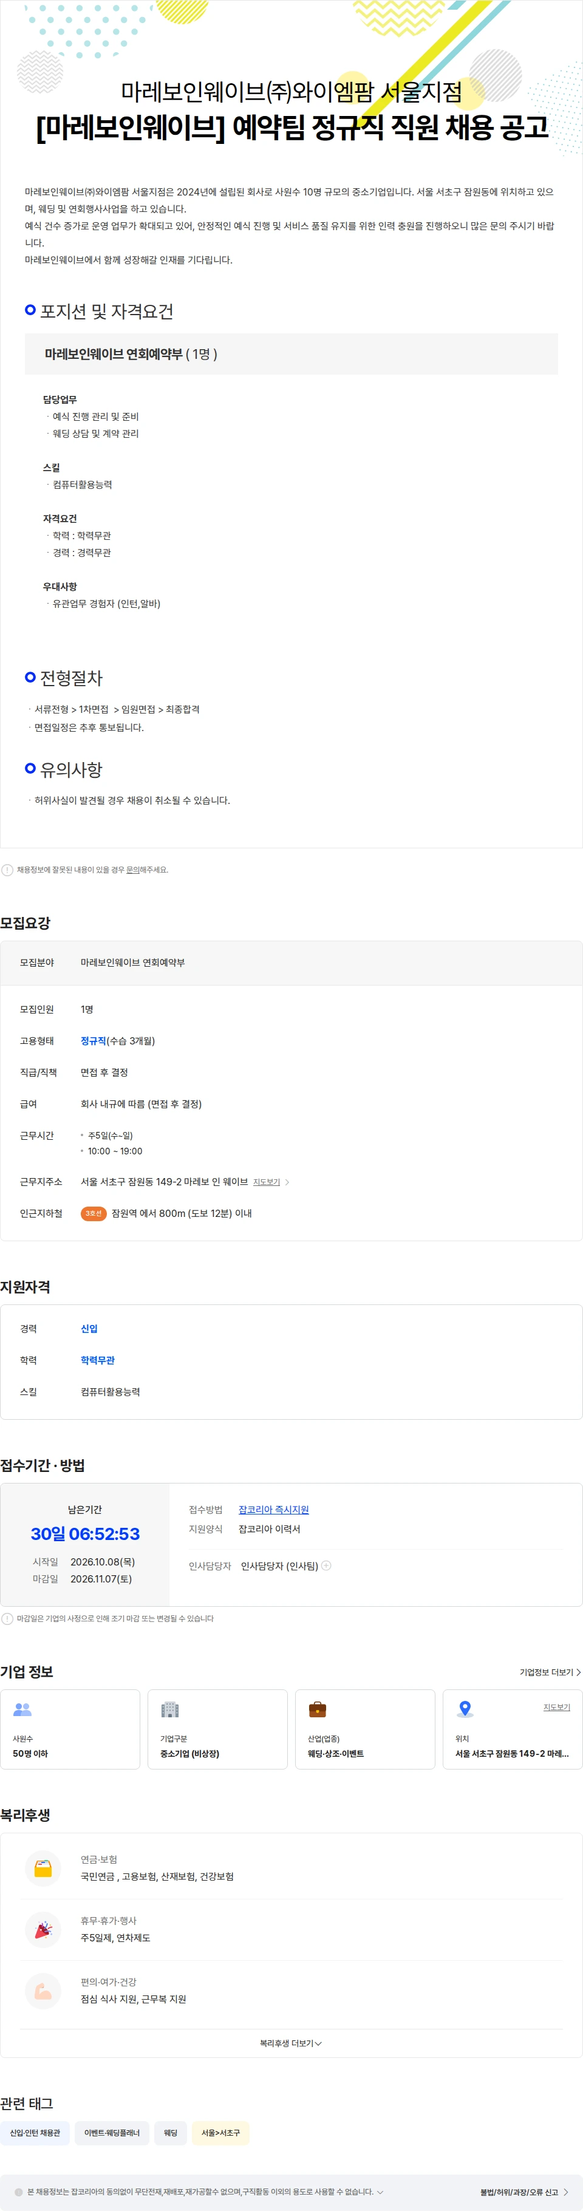Image resolution: width=583 pixels, height=2211 pixels.
Task: Click 유관업무 경험자 (인턴,알바) line
Action: pyautogui.click(x=106, y=604)
